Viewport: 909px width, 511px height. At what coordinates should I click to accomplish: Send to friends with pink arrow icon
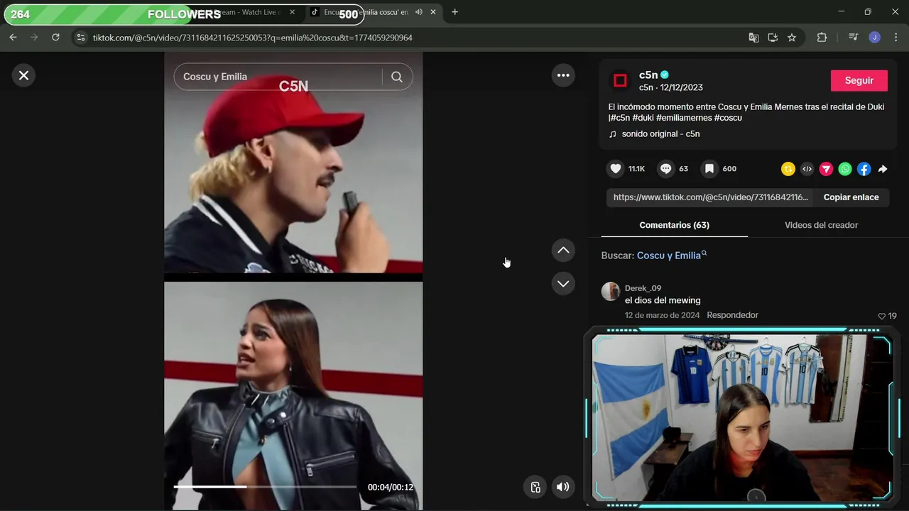(x=826, y=169)
